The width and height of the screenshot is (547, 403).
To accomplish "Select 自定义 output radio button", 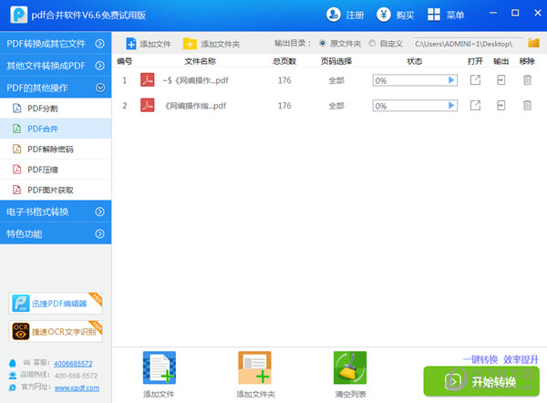I will (x=372, y=43).
